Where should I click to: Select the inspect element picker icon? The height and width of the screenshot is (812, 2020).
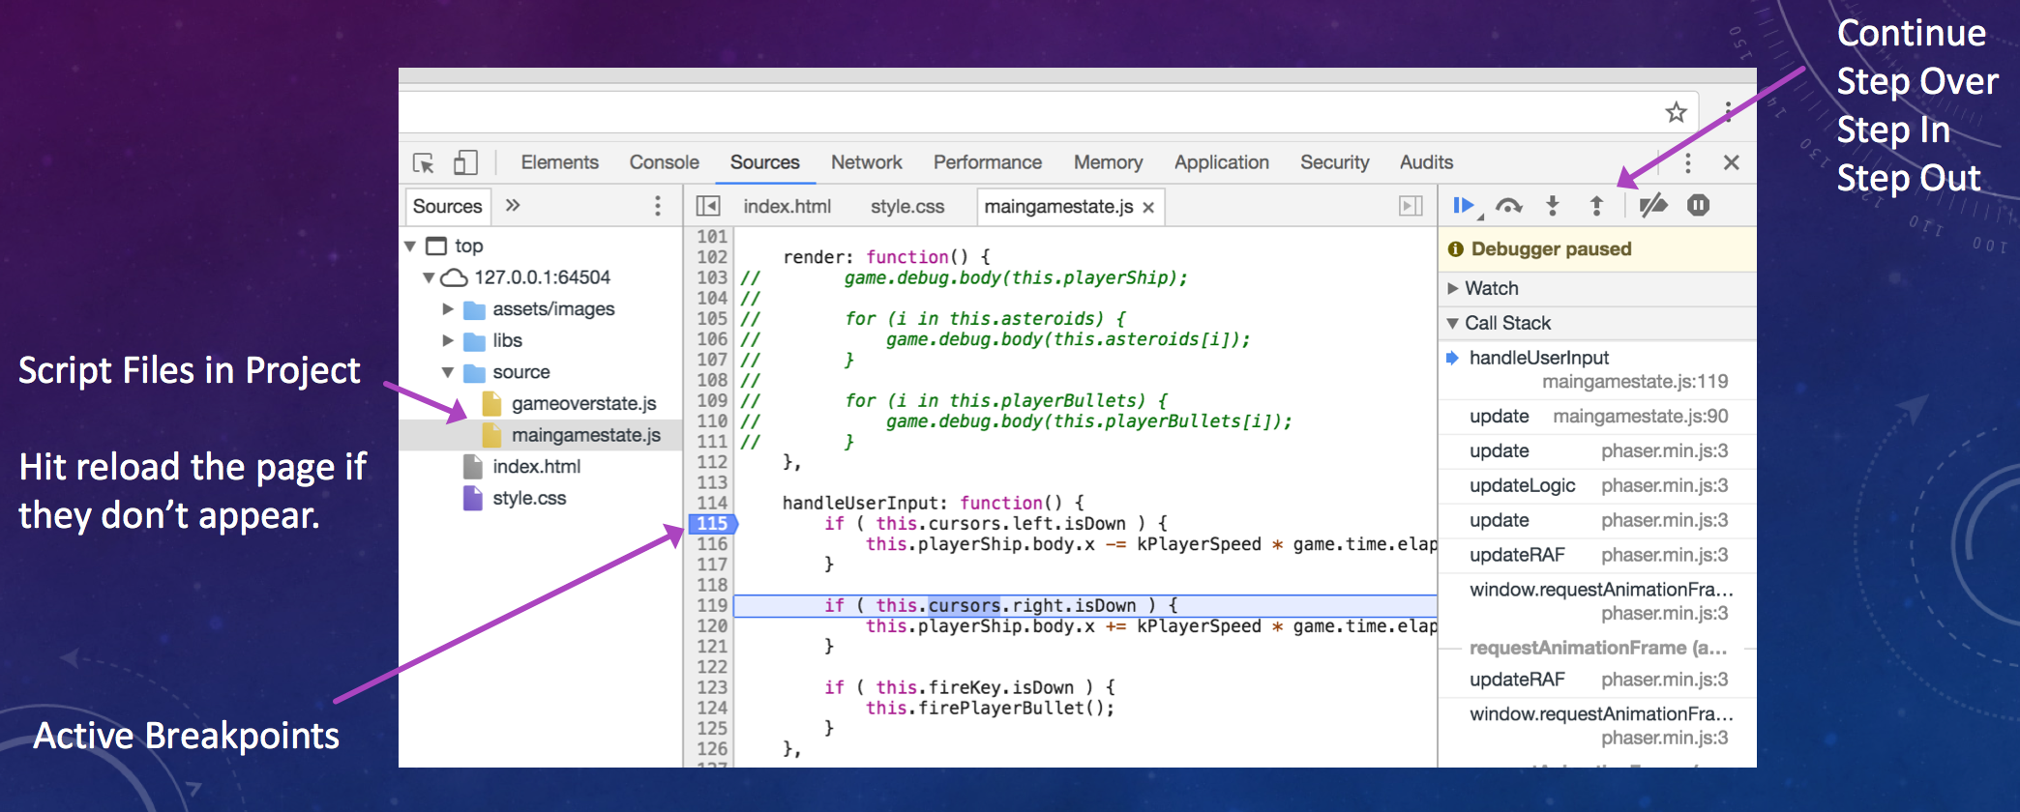click(x=424, y=162)
